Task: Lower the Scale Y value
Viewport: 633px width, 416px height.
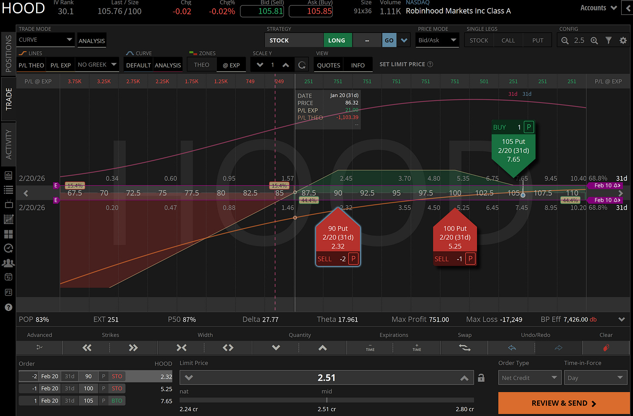Action: pyautogui.click(x=260, y=65)
